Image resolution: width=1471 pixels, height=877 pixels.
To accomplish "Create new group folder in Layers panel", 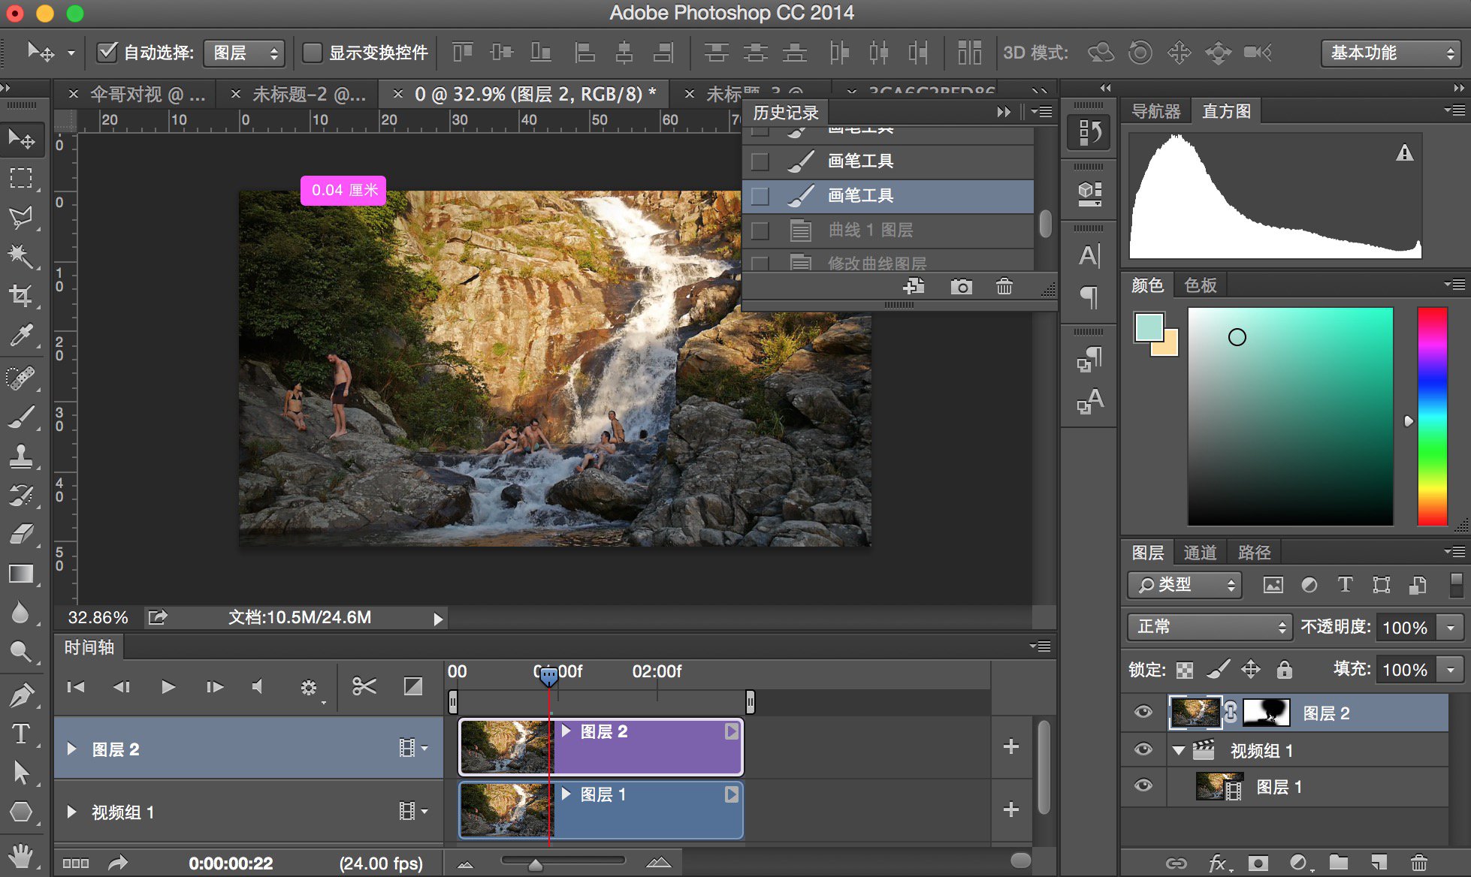I will pyautogui.click(x=1339, y=863).
